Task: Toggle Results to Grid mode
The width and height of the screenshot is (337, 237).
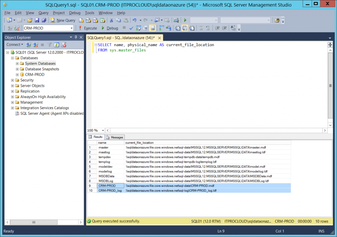Action: tap(185, 28)
